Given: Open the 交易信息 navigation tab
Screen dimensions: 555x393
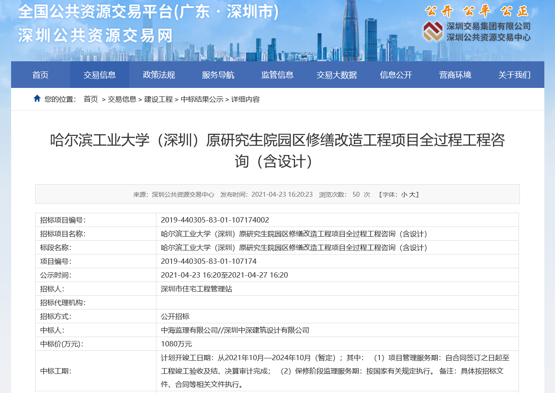Looking at the screenshot, I should click(x=100, y=75).
